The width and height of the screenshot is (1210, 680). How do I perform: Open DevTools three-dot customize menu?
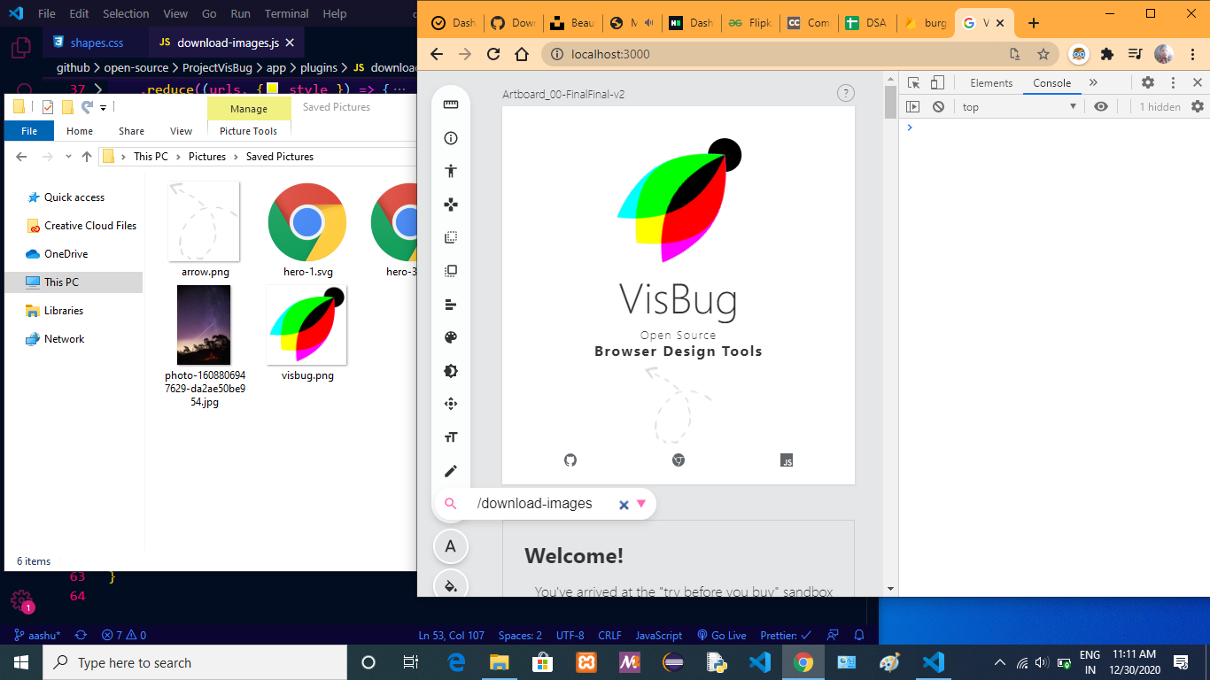click(x=1173, y=82)
